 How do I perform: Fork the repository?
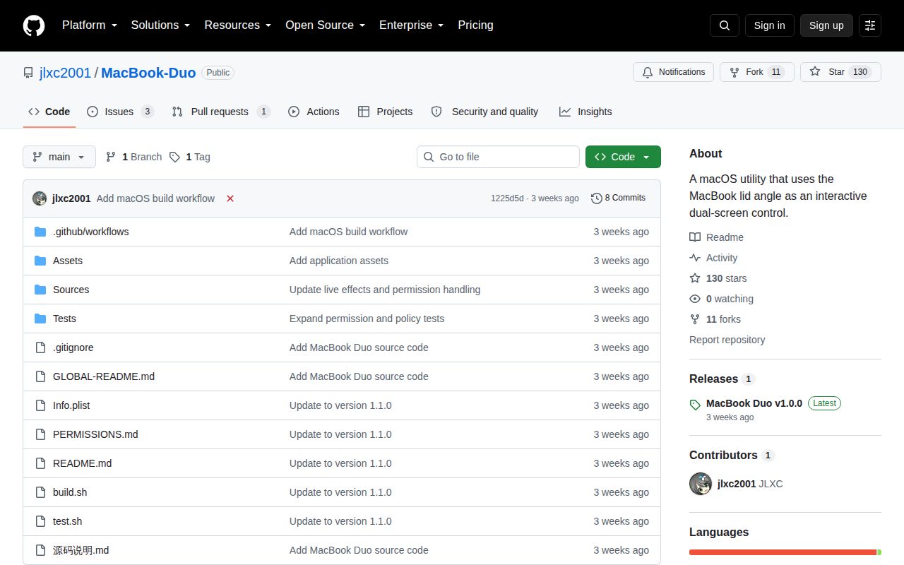pos(757,72)
